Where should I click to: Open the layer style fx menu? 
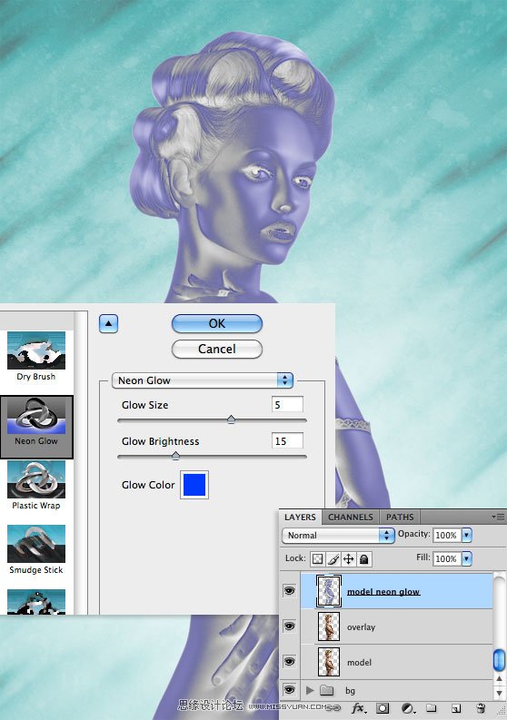[x=359, y=708]
